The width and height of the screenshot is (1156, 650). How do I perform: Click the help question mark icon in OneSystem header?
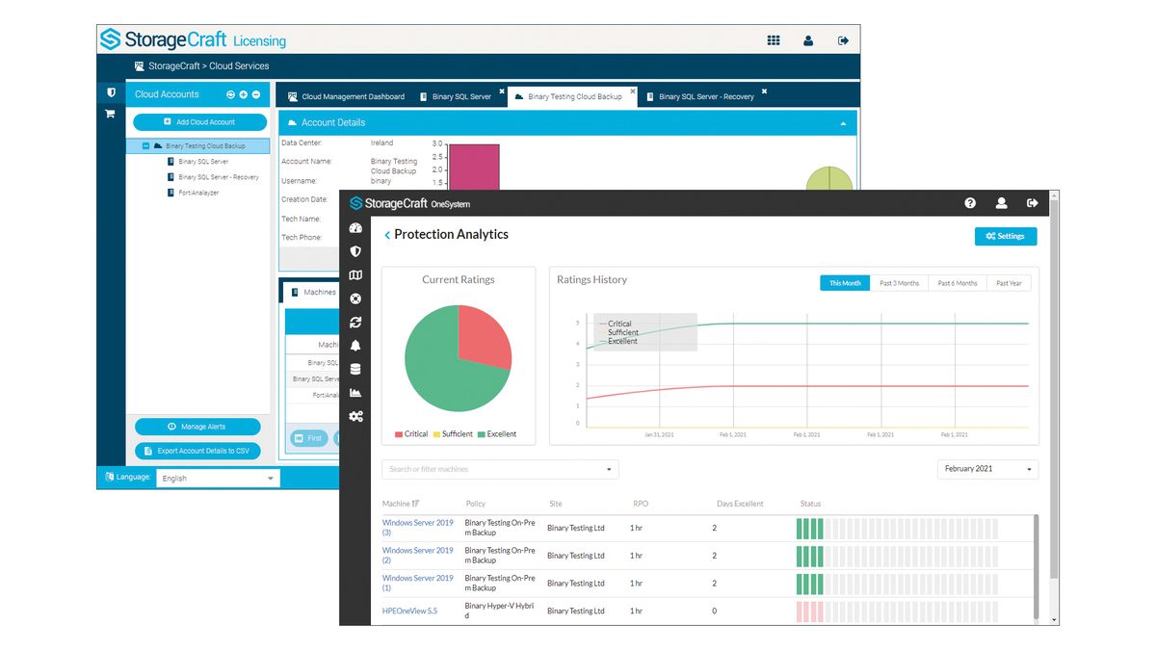coord(969,202)
